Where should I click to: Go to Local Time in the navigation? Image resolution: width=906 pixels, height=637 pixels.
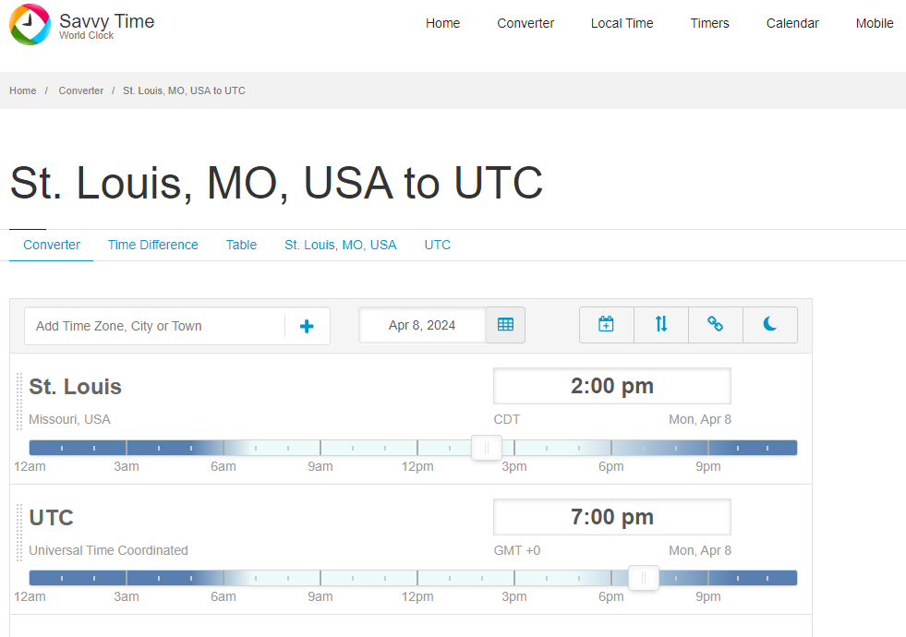tap(622, 23)
